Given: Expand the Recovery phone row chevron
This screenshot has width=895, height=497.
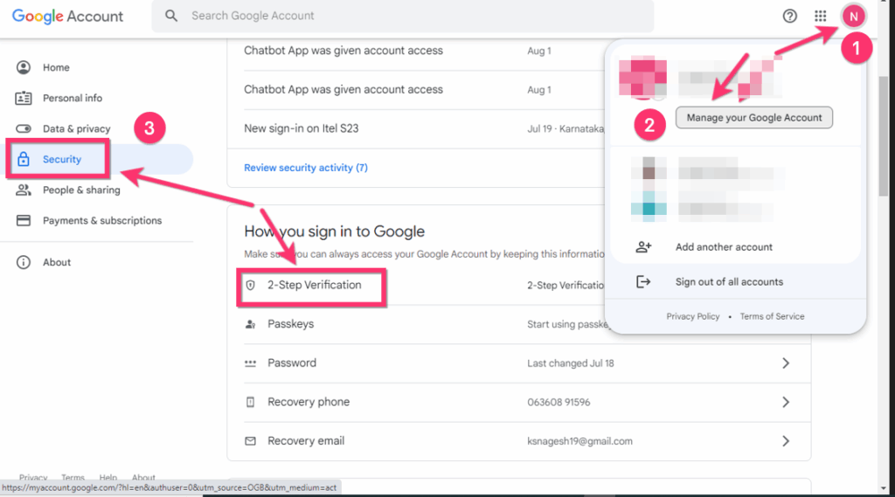Looking at the screenshot, I should 785,403.
